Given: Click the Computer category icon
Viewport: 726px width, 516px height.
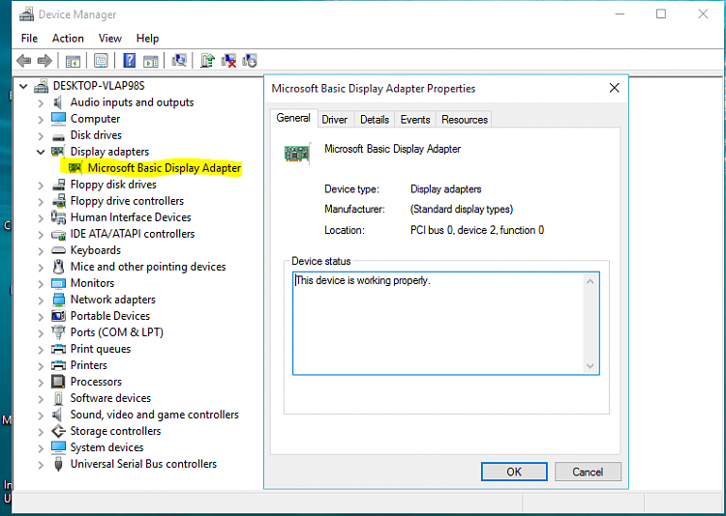Looking at the screenshot, I should 58,118.
